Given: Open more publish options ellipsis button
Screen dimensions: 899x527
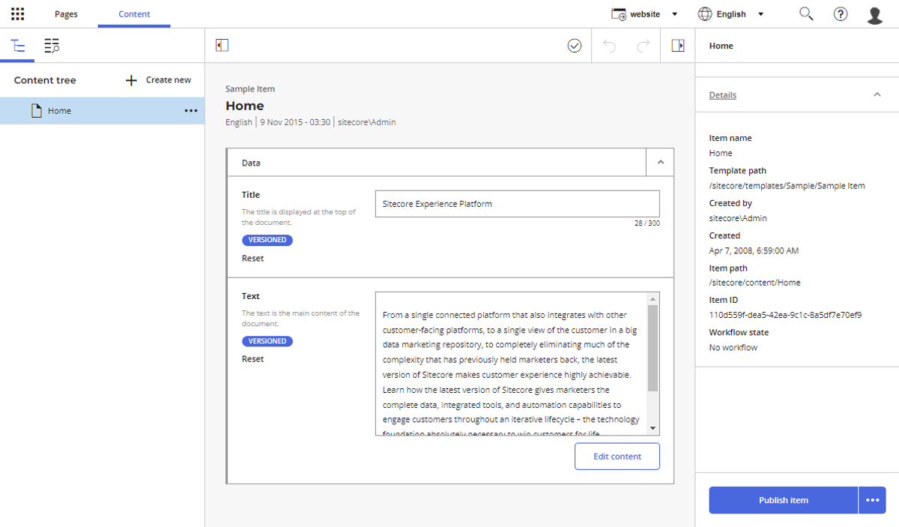Looking at the screenshot, I should pos(872,500).
